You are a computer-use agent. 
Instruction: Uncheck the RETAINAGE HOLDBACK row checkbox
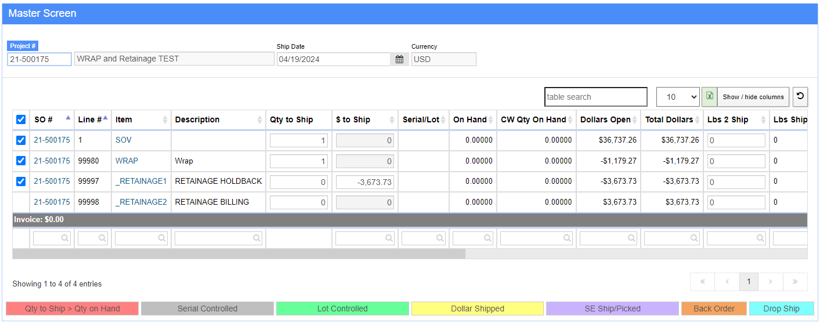point(21,182)
